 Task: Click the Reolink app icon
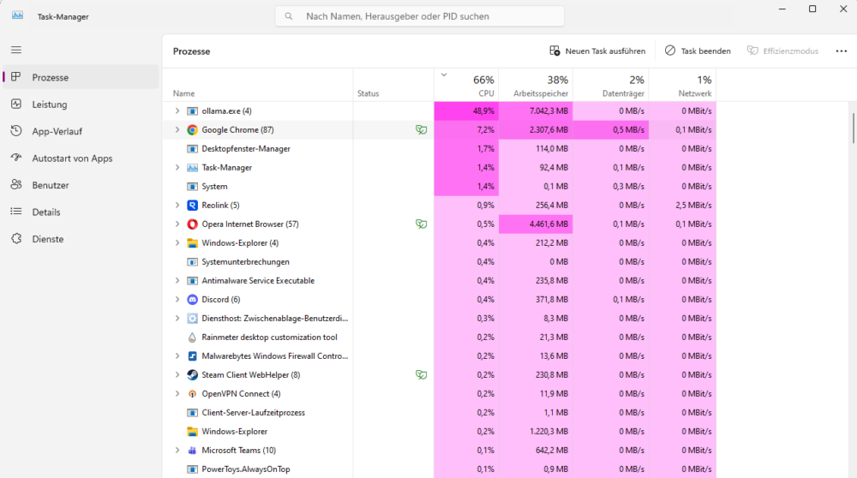[192, 206]
